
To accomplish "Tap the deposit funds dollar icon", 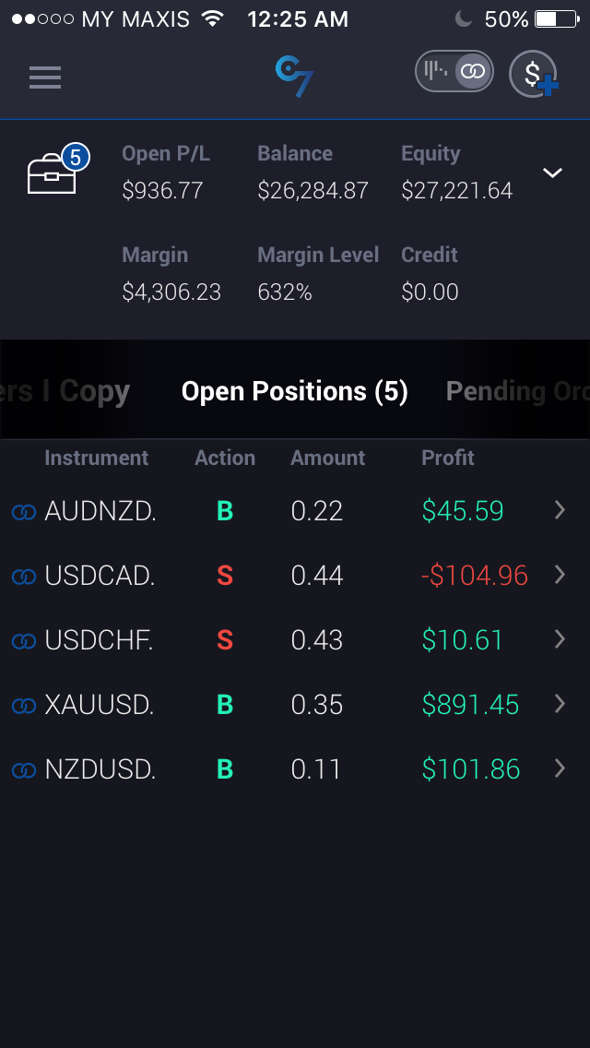I will [535, 74].
